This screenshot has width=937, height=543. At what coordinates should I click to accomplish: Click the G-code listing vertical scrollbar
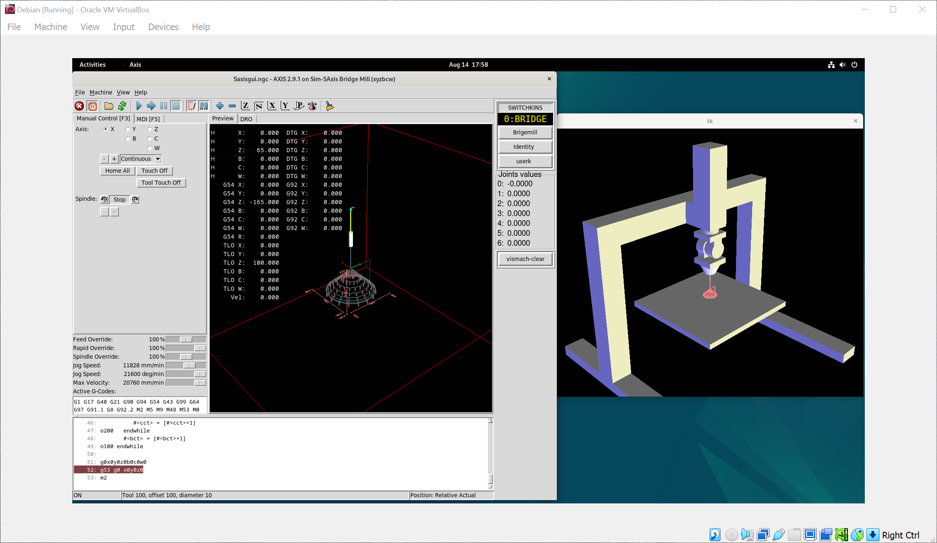point(490,454)
